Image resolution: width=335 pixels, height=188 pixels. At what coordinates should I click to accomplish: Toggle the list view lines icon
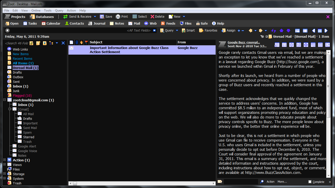(320, 31)
